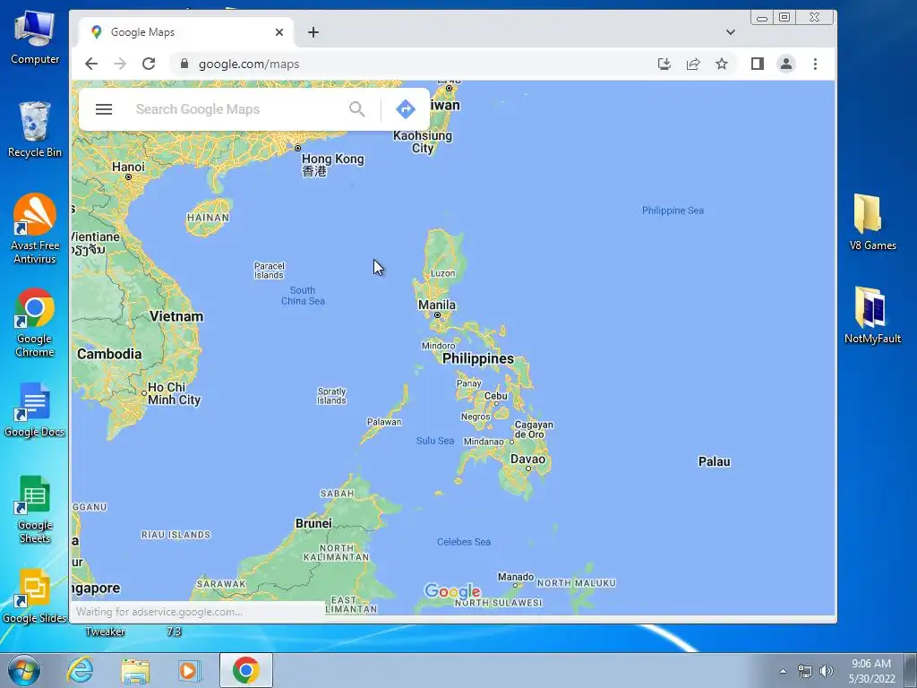Click the network tray icon
Screen dimensions: 917x688
point(805,671)
